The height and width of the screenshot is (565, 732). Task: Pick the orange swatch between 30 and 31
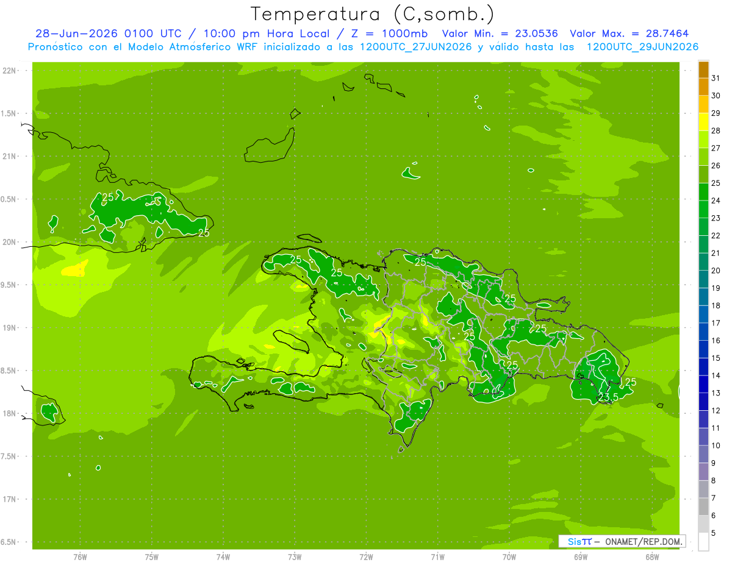(x=703, y=87)
